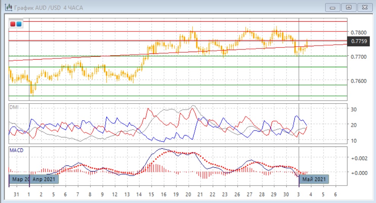Click the red square button on chart
Screen dimensions: 376x203
point(13,24)
